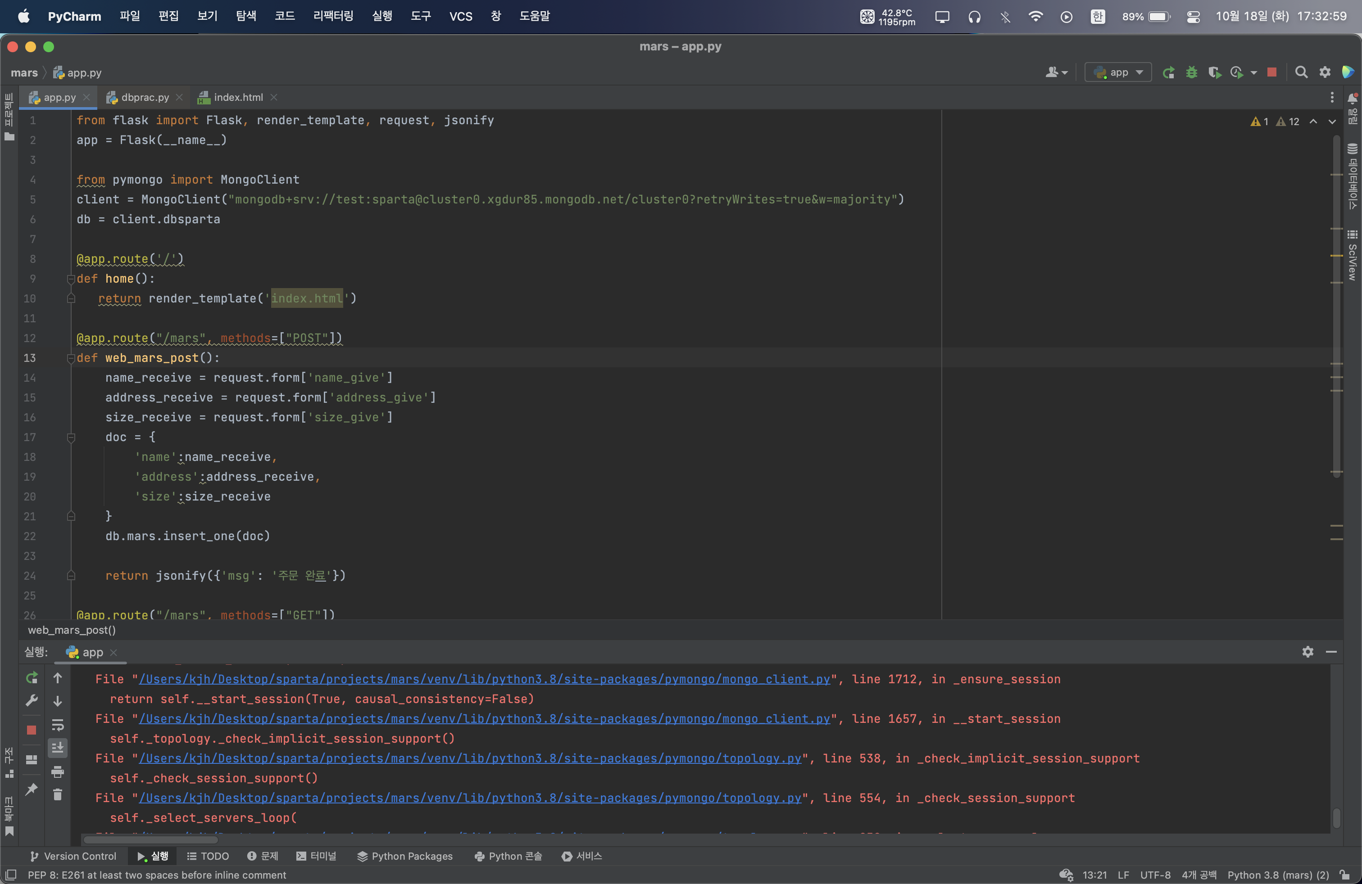This screenshot has width=1362, height=884.
Task: Open the app run configuration dropdown
Action: tap(1118, 72)
